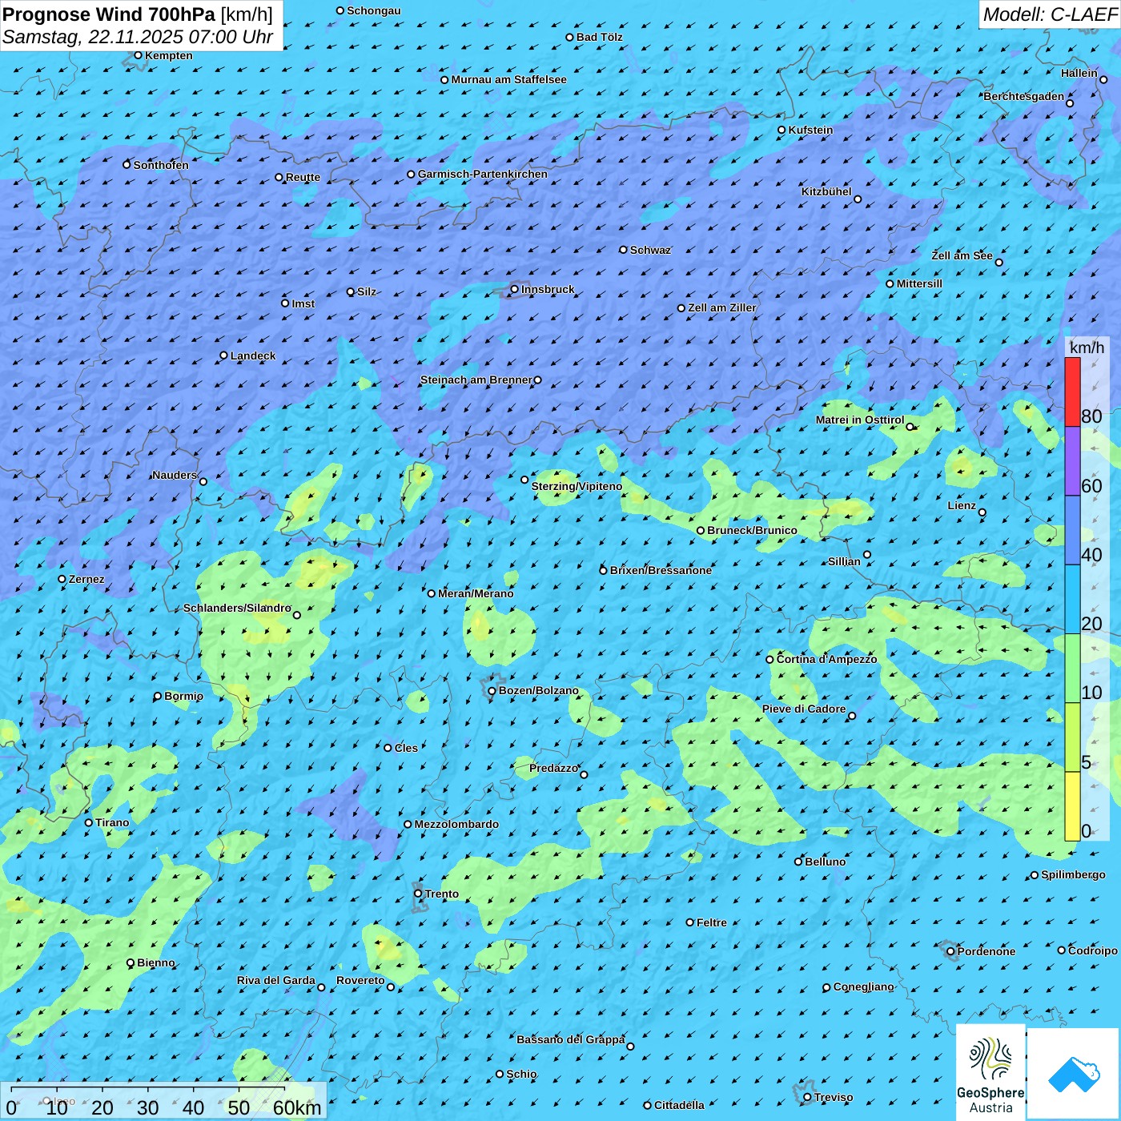Click the "Bruneck/Brunico" label
Image resolution: width=1121 pixels, height=1121 pixels.
click(x=752, y=530)
